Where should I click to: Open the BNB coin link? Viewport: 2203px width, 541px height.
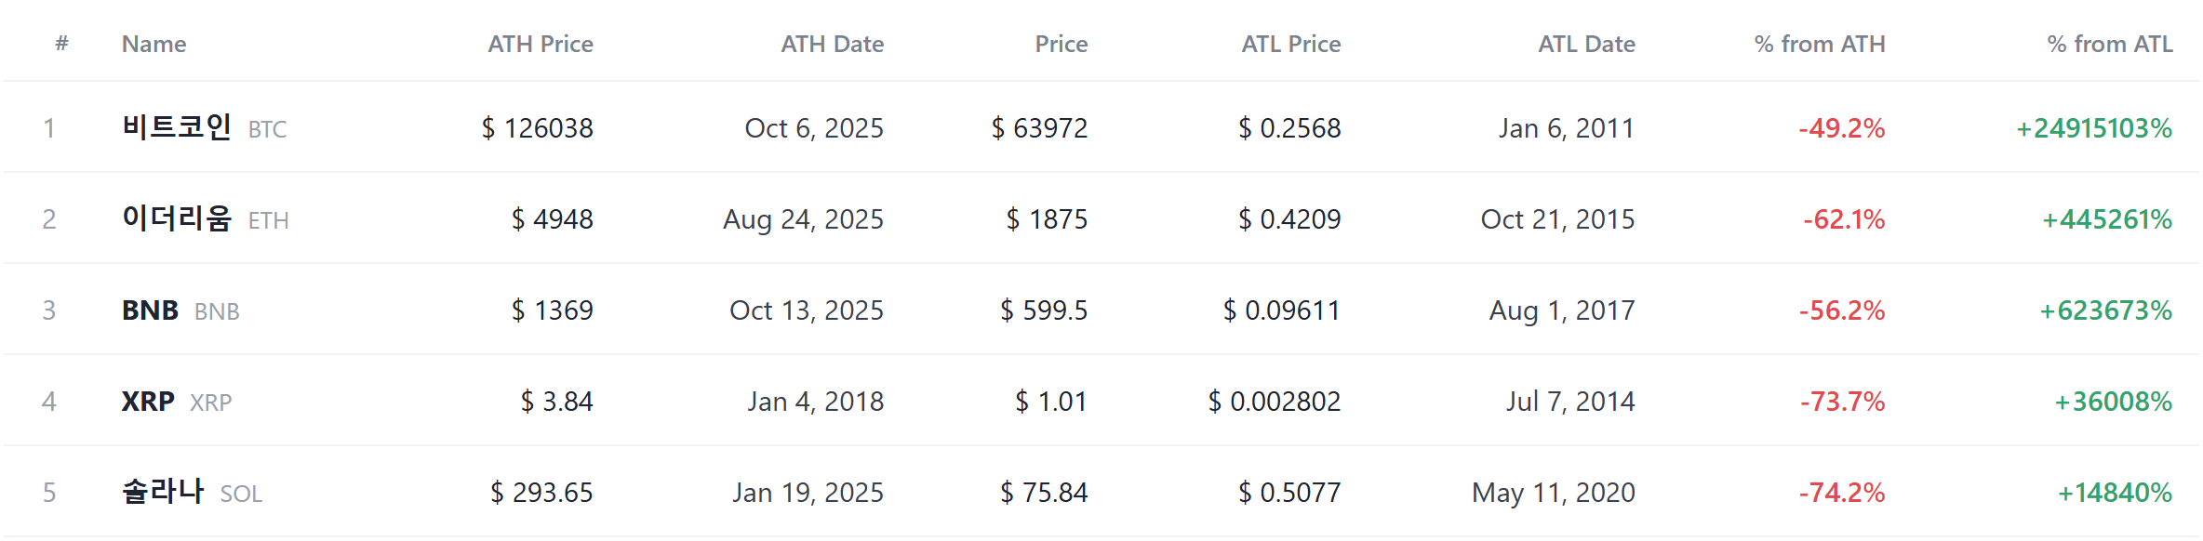click(180, 310)
